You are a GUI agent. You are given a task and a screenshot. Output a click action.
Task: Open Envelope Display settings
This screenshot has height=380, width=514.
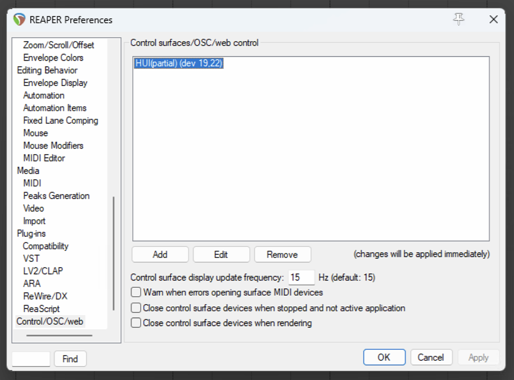(56, 83)
